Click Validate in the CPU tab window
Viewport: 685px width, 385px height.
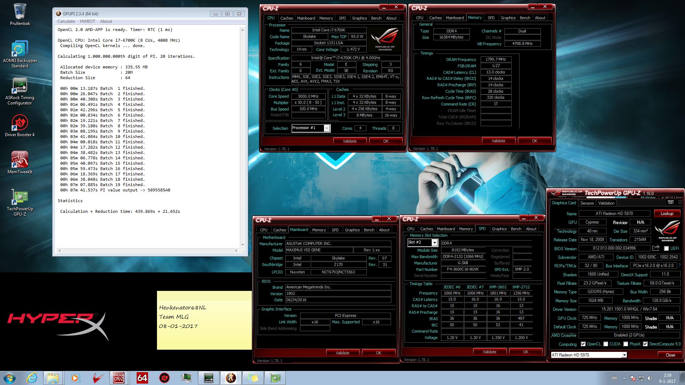click(x=350, y=141)
